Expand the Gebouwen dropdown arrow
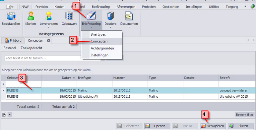The image size is (256, 130). pyautogui.click(x=69, y=27)
